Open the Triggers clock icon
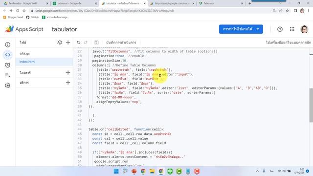 coord(8,65)
